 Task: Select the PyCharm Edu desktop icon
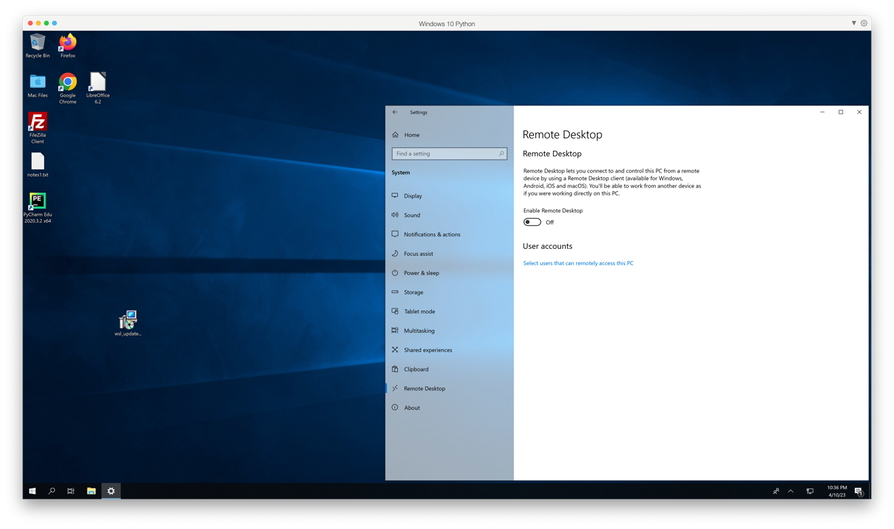point(38,208)
